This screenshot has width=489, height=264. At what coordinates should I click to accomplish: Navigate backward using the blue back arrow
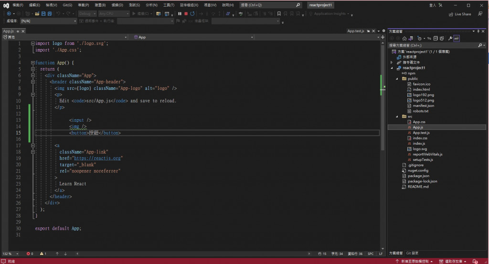pos(9,14)
